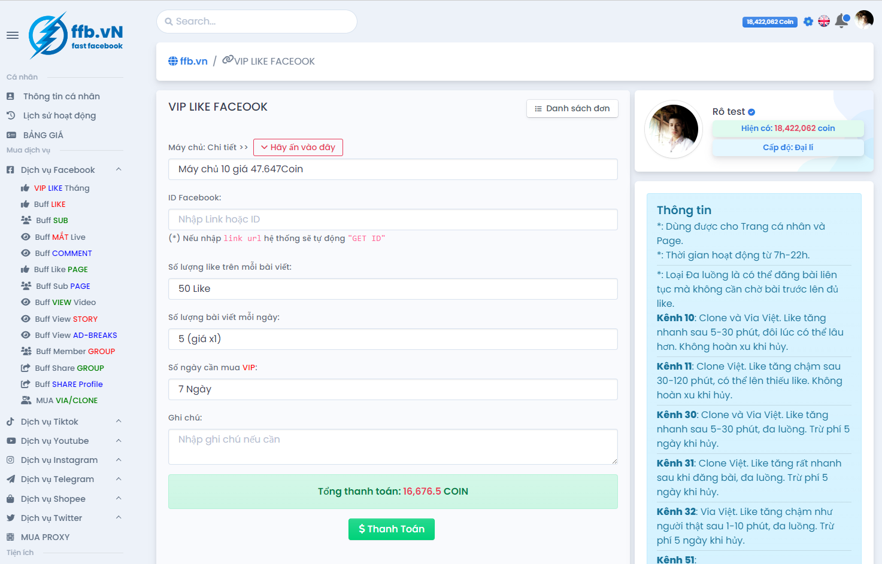The height and width of the screenshot is (564, 882).
Task: Open Buff Share GROUP service
Action: point(69,368)
